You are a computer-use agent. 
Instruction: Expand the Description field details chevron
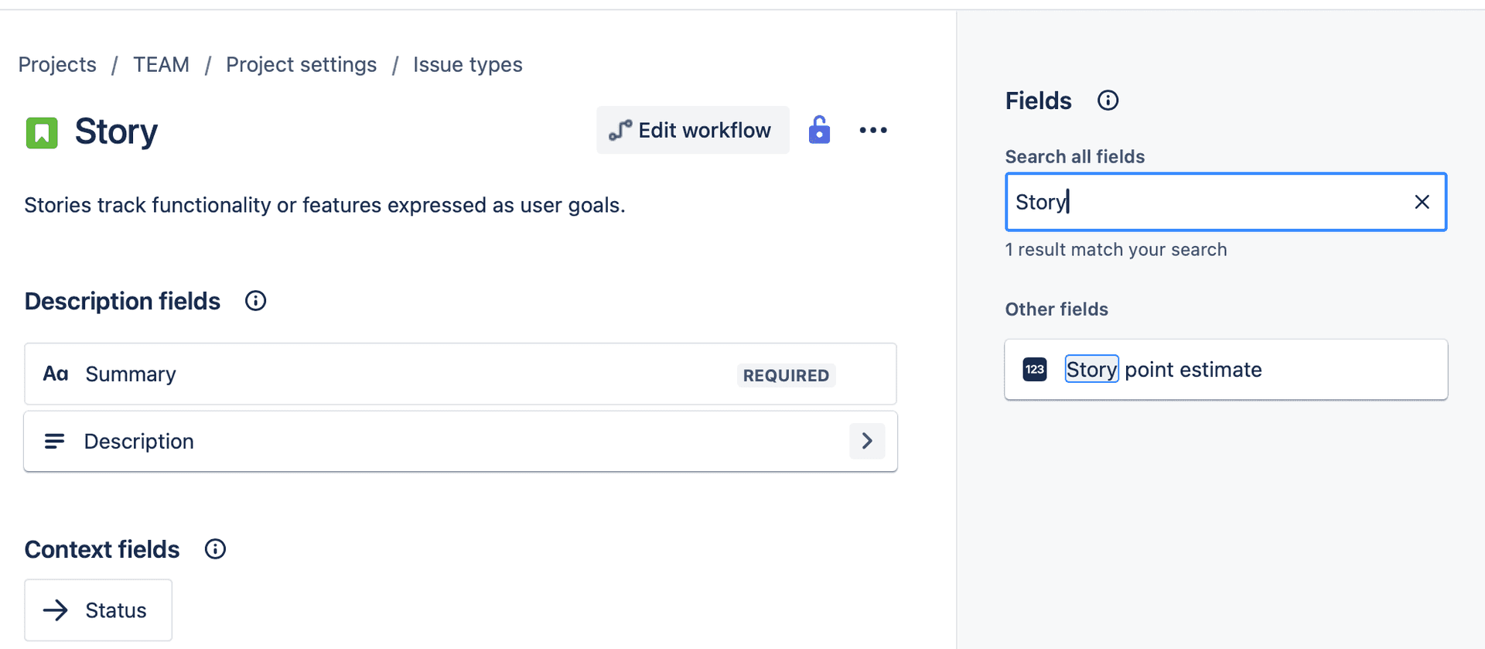(x=867, y=441)
